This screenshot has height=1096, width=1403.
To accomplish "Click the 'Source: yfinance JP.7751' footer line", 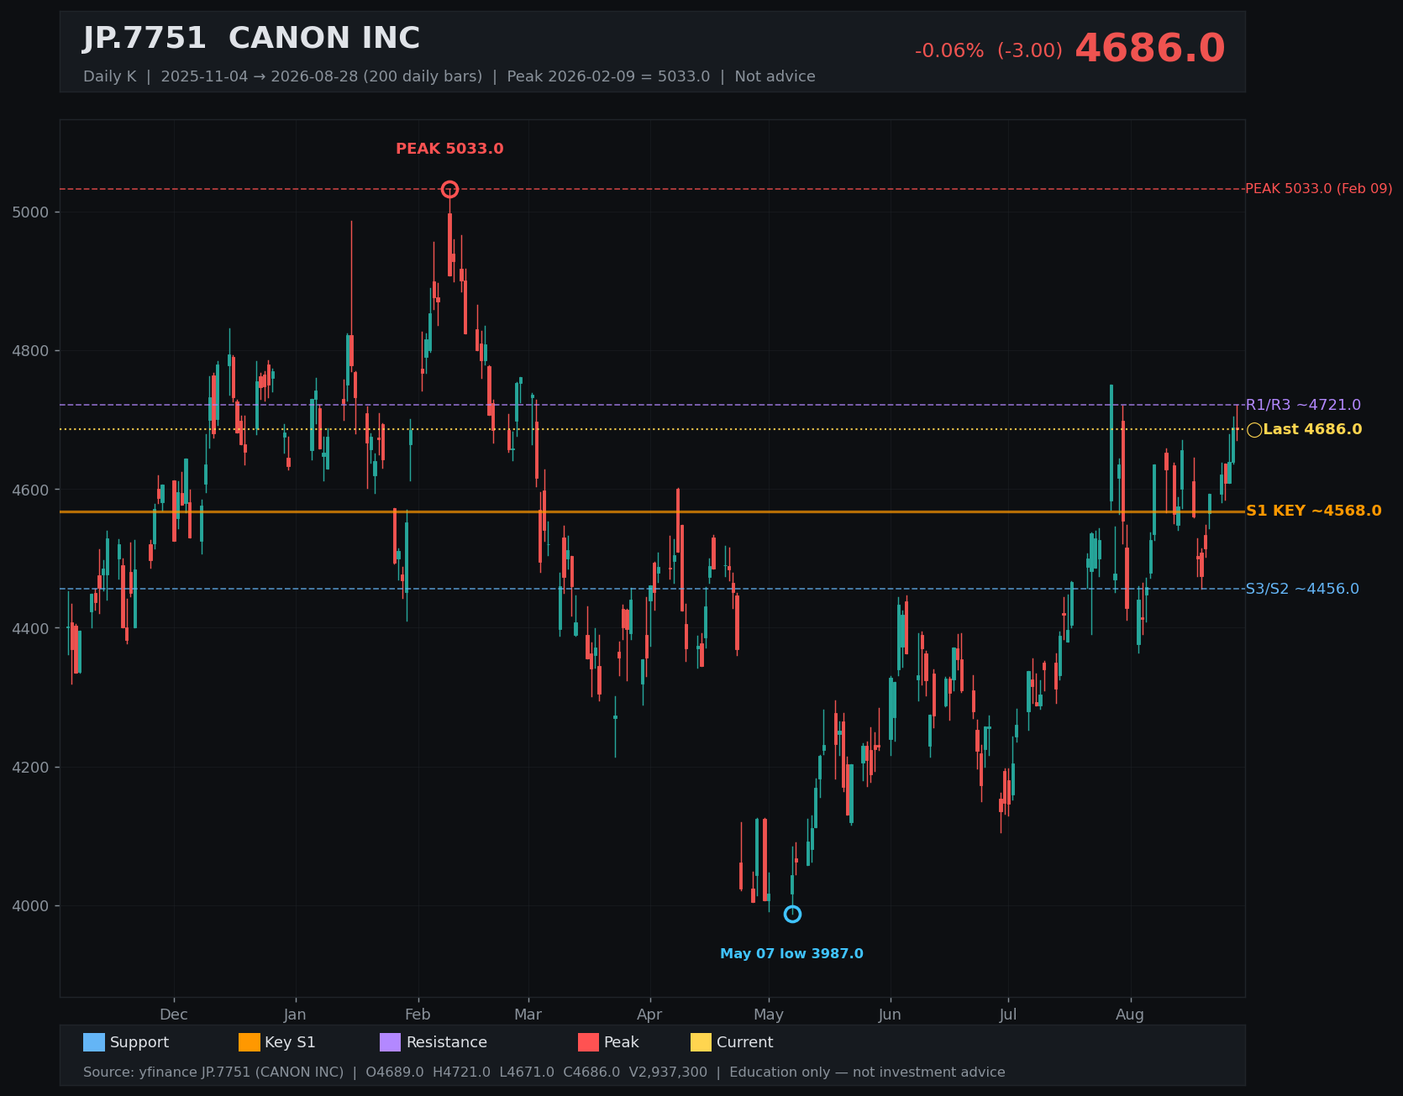I will (544, 1072).
